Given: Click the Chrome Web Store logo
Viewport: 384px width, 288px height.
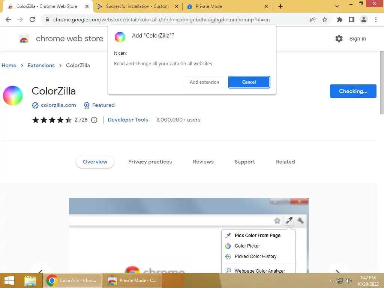Looking at the screenshot, I should 24,39.
